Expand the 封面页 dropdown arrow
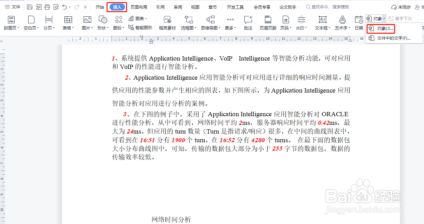The height and width of the screenshot is (224, 424). click(18, 28)
